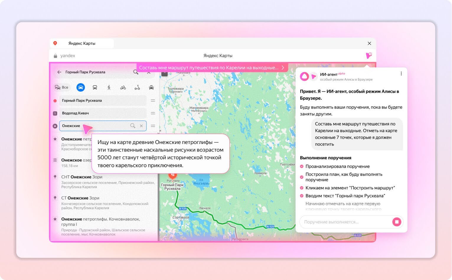
Task: Click the search magnifier in the route panel header
Action: tap(136, 72)
